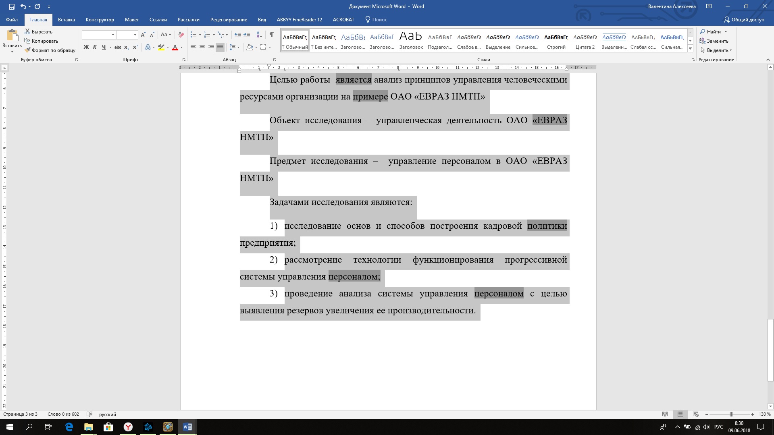This screenshot has height=435, width=774.
Task: Click the Заменить button
Action: pyautogui.click(x=714, y=41)
